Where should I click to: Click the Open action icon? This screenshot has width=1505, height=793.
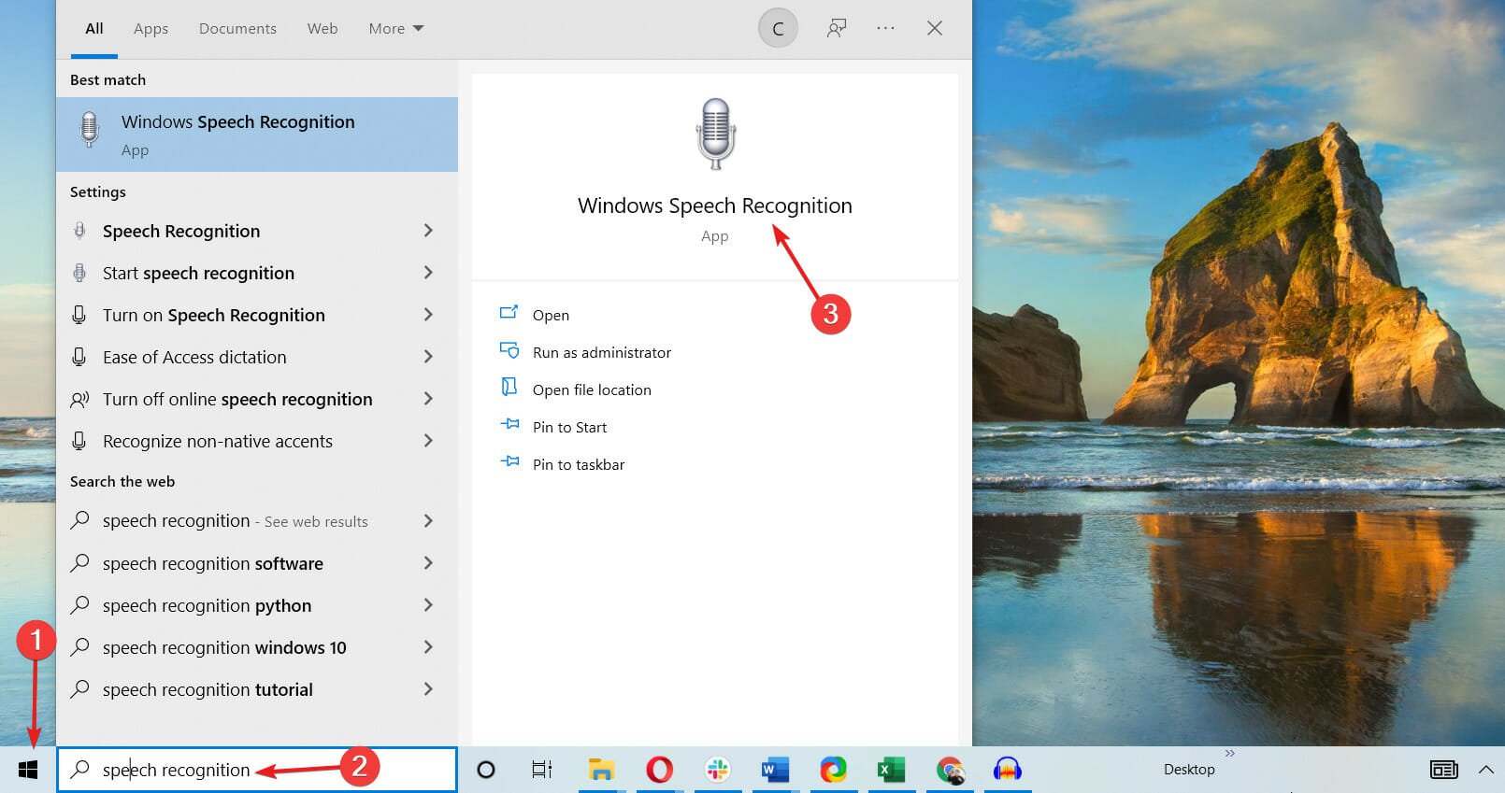pos(509,312)
